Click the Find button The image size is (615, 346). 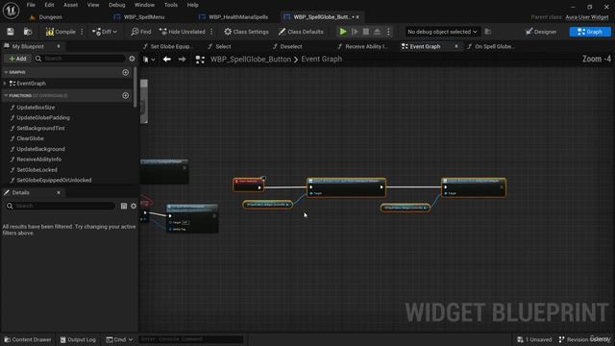tap(141, 32)
